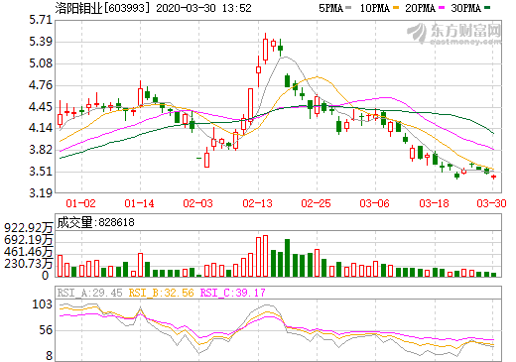The width and height of the screenshot is (516, 362).
Task: Click the 692.19万 volume axis label
Action: (29, 239)
